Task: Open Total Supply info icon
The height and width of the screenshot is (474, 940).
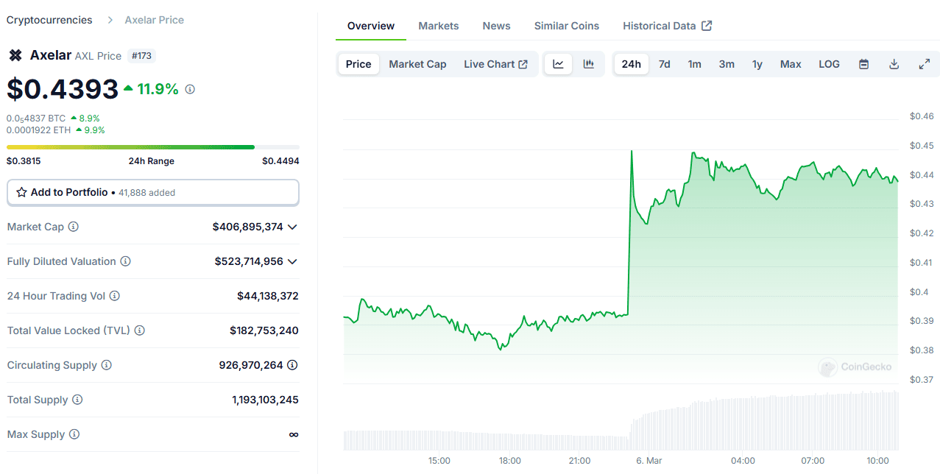Action: click(x=77, y=400)
